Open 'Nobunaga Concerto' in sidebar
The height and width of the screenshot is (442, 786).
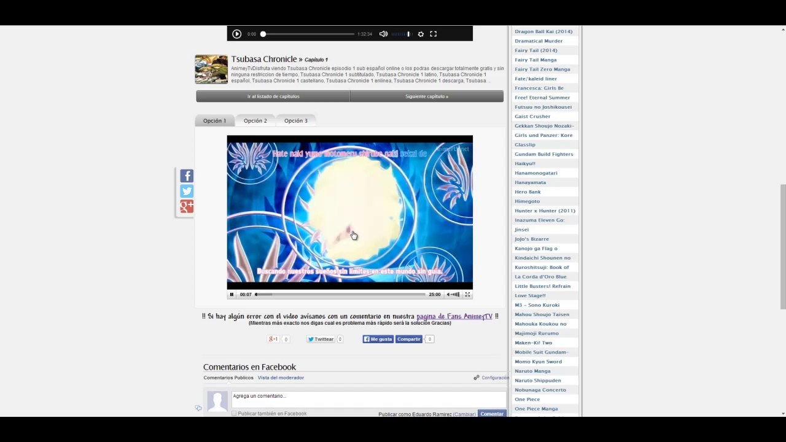[x=540, y=390]
